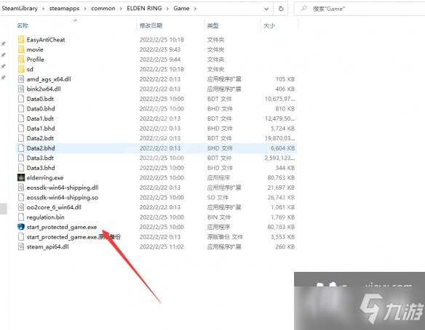The image size is (425, 330).
Task: Navigate to SteamLibrary in address bar
Action: click(x=20, y=9)
